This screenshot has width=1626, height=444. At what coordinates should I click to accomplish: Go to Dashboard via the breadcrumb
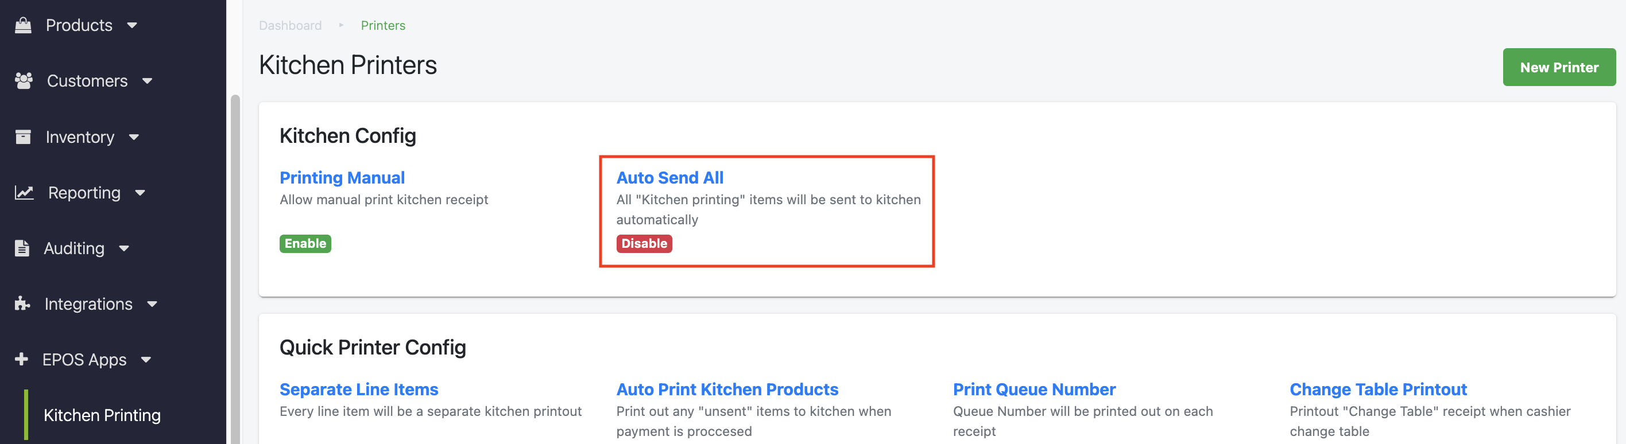pos(290,25)
